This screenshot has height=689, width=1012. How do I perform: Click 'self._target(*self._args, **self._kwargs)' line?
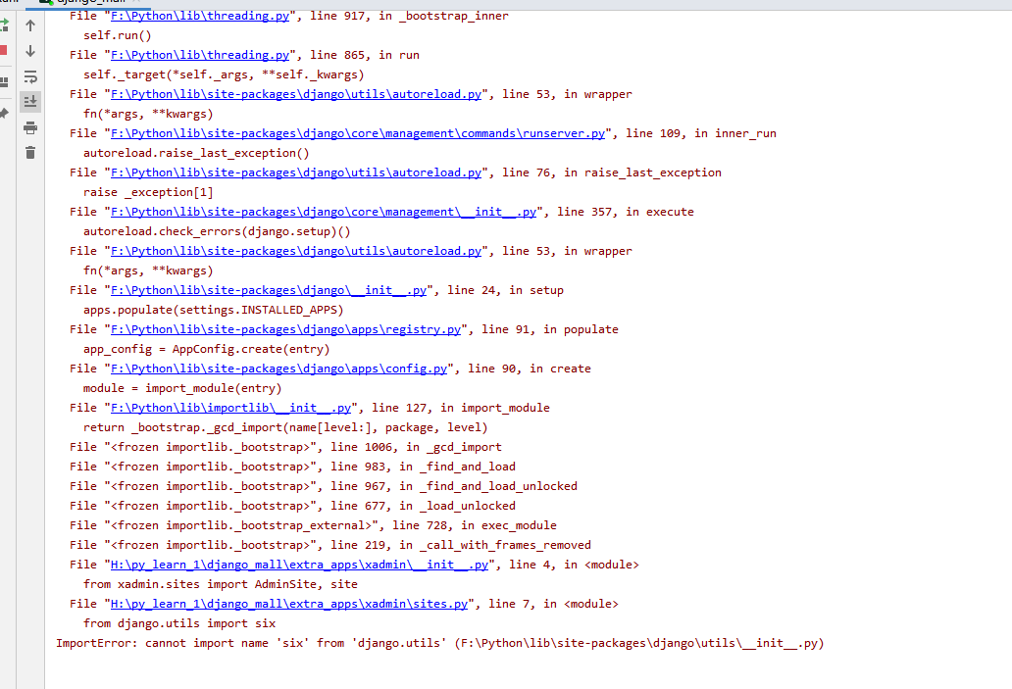click(224, 74)
